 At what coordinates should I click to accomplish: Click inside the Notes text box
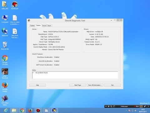point(75,75)
